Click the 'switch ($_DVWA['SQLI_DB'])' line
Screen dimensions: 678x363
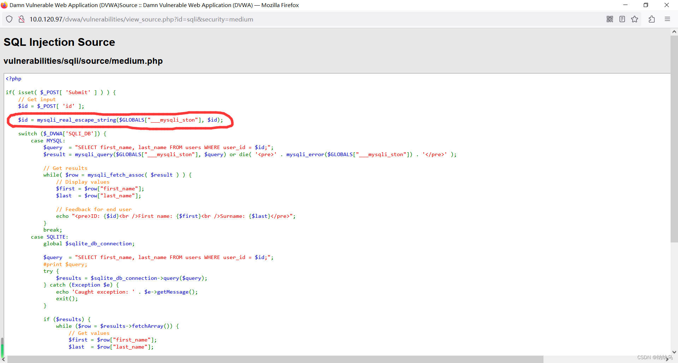click(x=62, y=134)
